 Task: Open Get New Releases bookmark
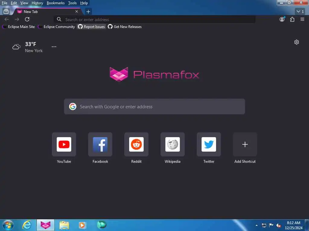tap(125, 27)
